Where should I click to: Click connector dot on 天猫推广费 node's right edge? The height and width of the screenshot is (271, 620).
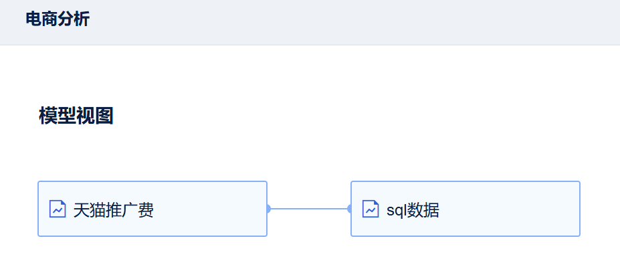268,209
